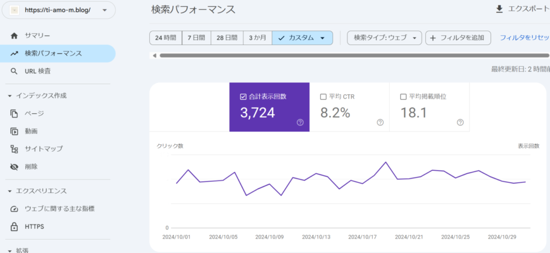Enable the average position (平均掲載順位) checkbox
The width and height of the screenshot is (550, 253).
[403, 97]
